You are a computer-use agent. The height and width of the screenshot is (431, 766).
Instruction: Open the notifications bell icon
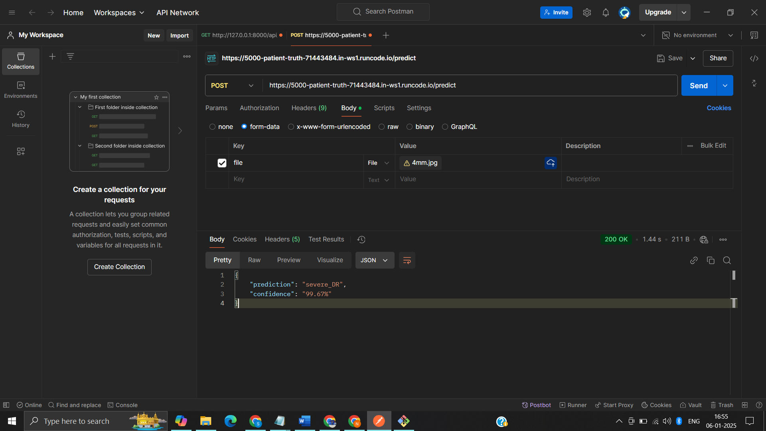click(x=606, y=12)
